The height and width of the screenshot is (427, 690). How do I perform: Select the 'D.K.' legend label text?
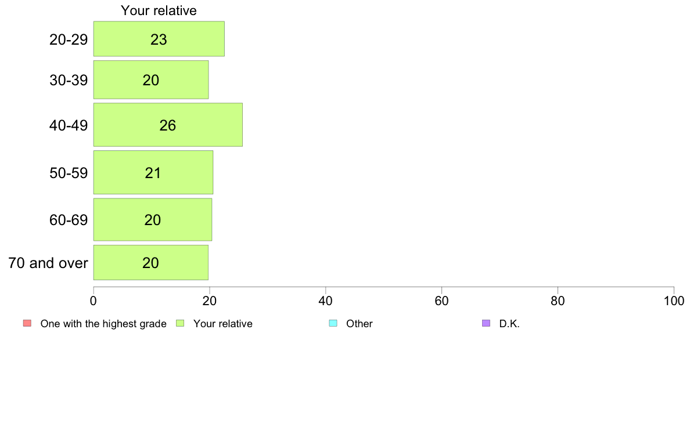coord(509,324)
